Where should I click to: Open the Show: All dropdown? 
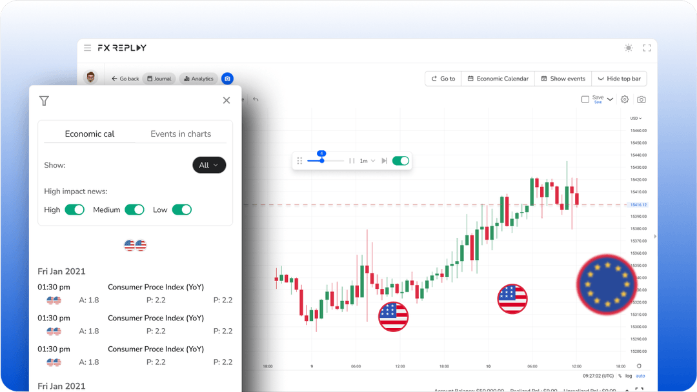pyautogui.click(x=209, y=165)
